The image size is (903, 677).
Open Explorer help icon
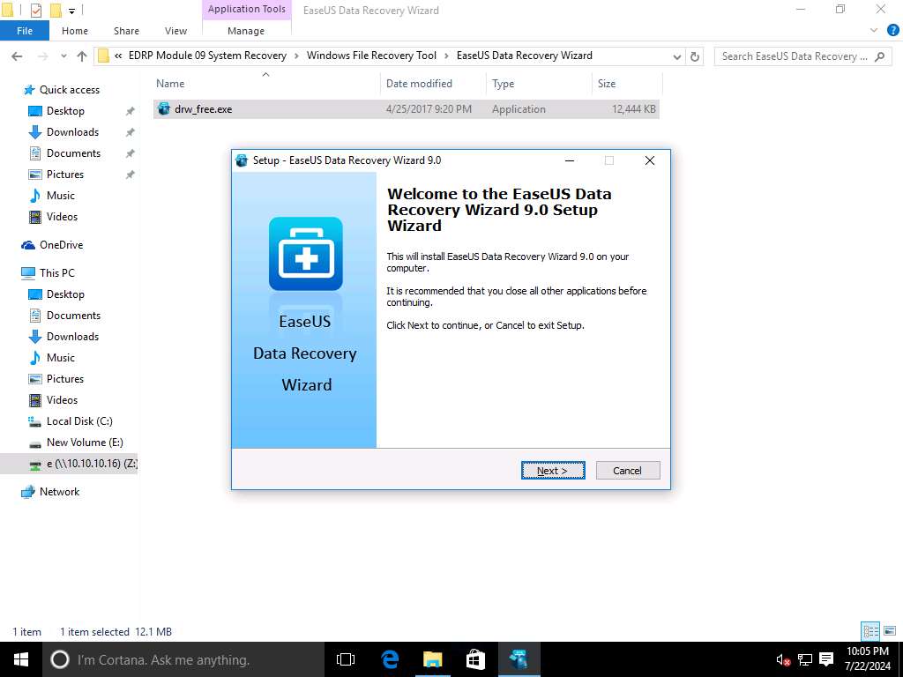click(892, 30)
